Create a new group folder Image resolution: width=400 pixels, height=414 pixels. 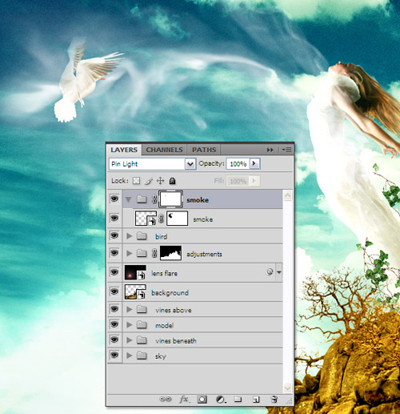[x=238, y=399]
